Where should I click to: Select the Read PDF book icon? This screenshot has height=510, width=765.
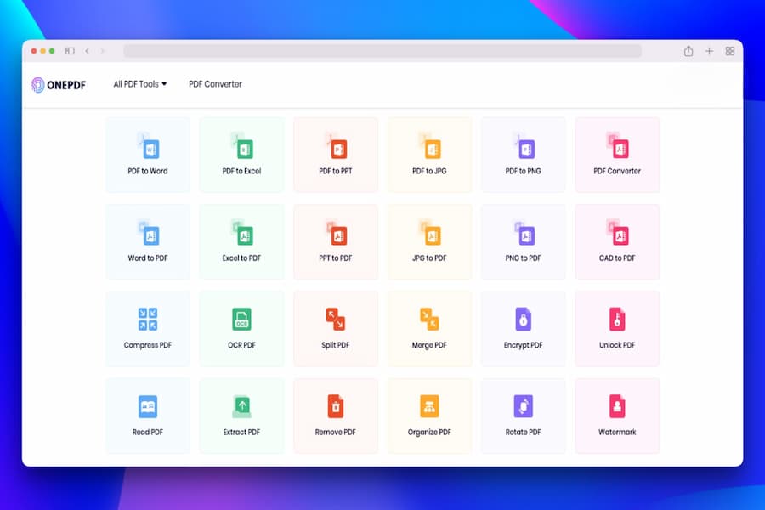(x=148, y=406)
